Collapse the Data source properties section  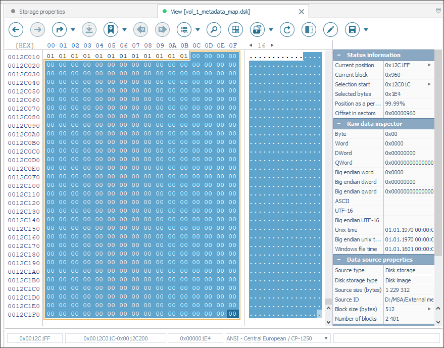point(338,260)
